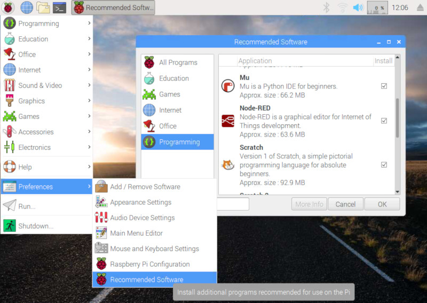Click the Office lamp icon in dialog
The height and width of the screenshot is (303, 427).
pos(149,126)
